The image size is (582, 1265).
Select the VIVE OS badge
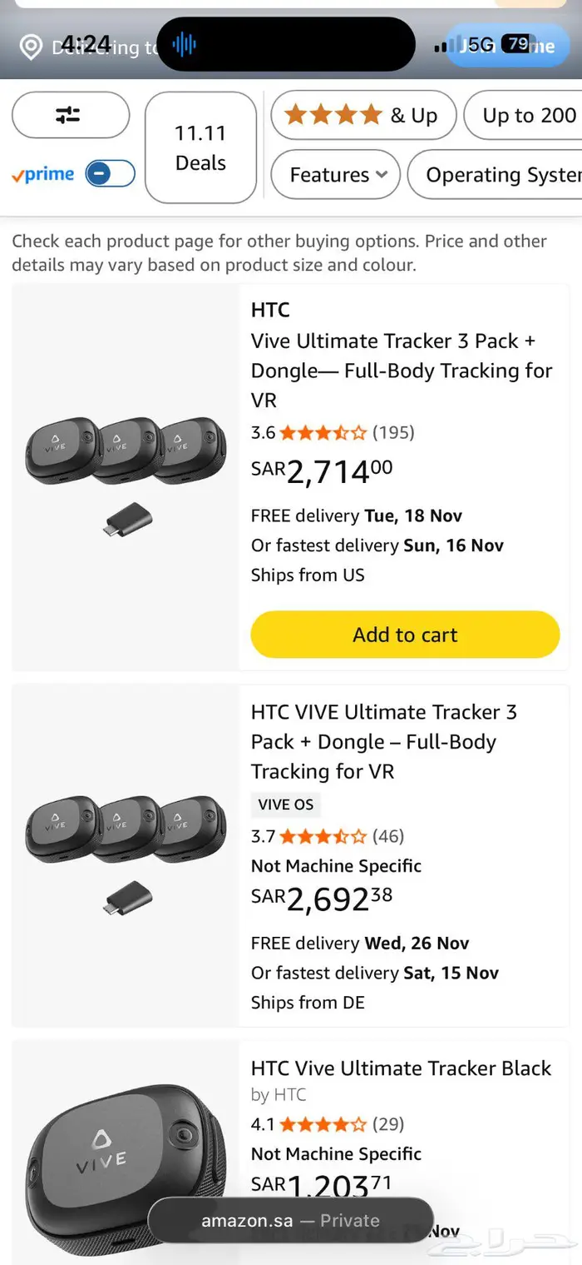pos(284,804)
